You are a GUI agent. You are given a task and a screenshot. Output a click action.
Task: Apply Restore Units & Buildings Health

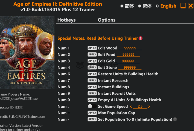(x=92, y=74)
